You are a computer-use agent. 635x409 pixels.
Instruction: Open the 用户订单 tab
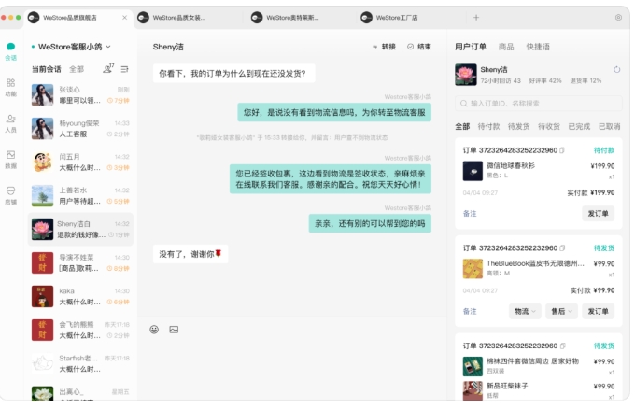pos(470,47)
